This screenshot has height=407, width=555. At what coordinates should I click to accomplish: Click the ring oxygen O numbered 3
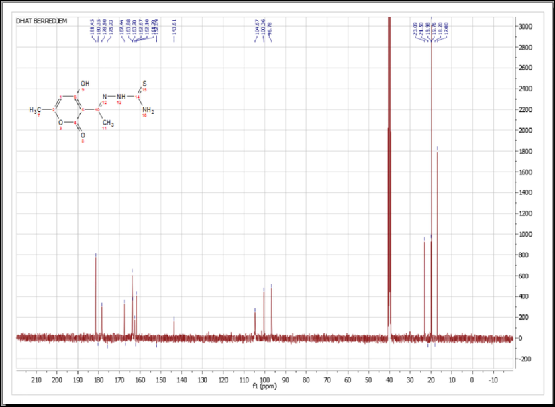click(x=60, y=123)
